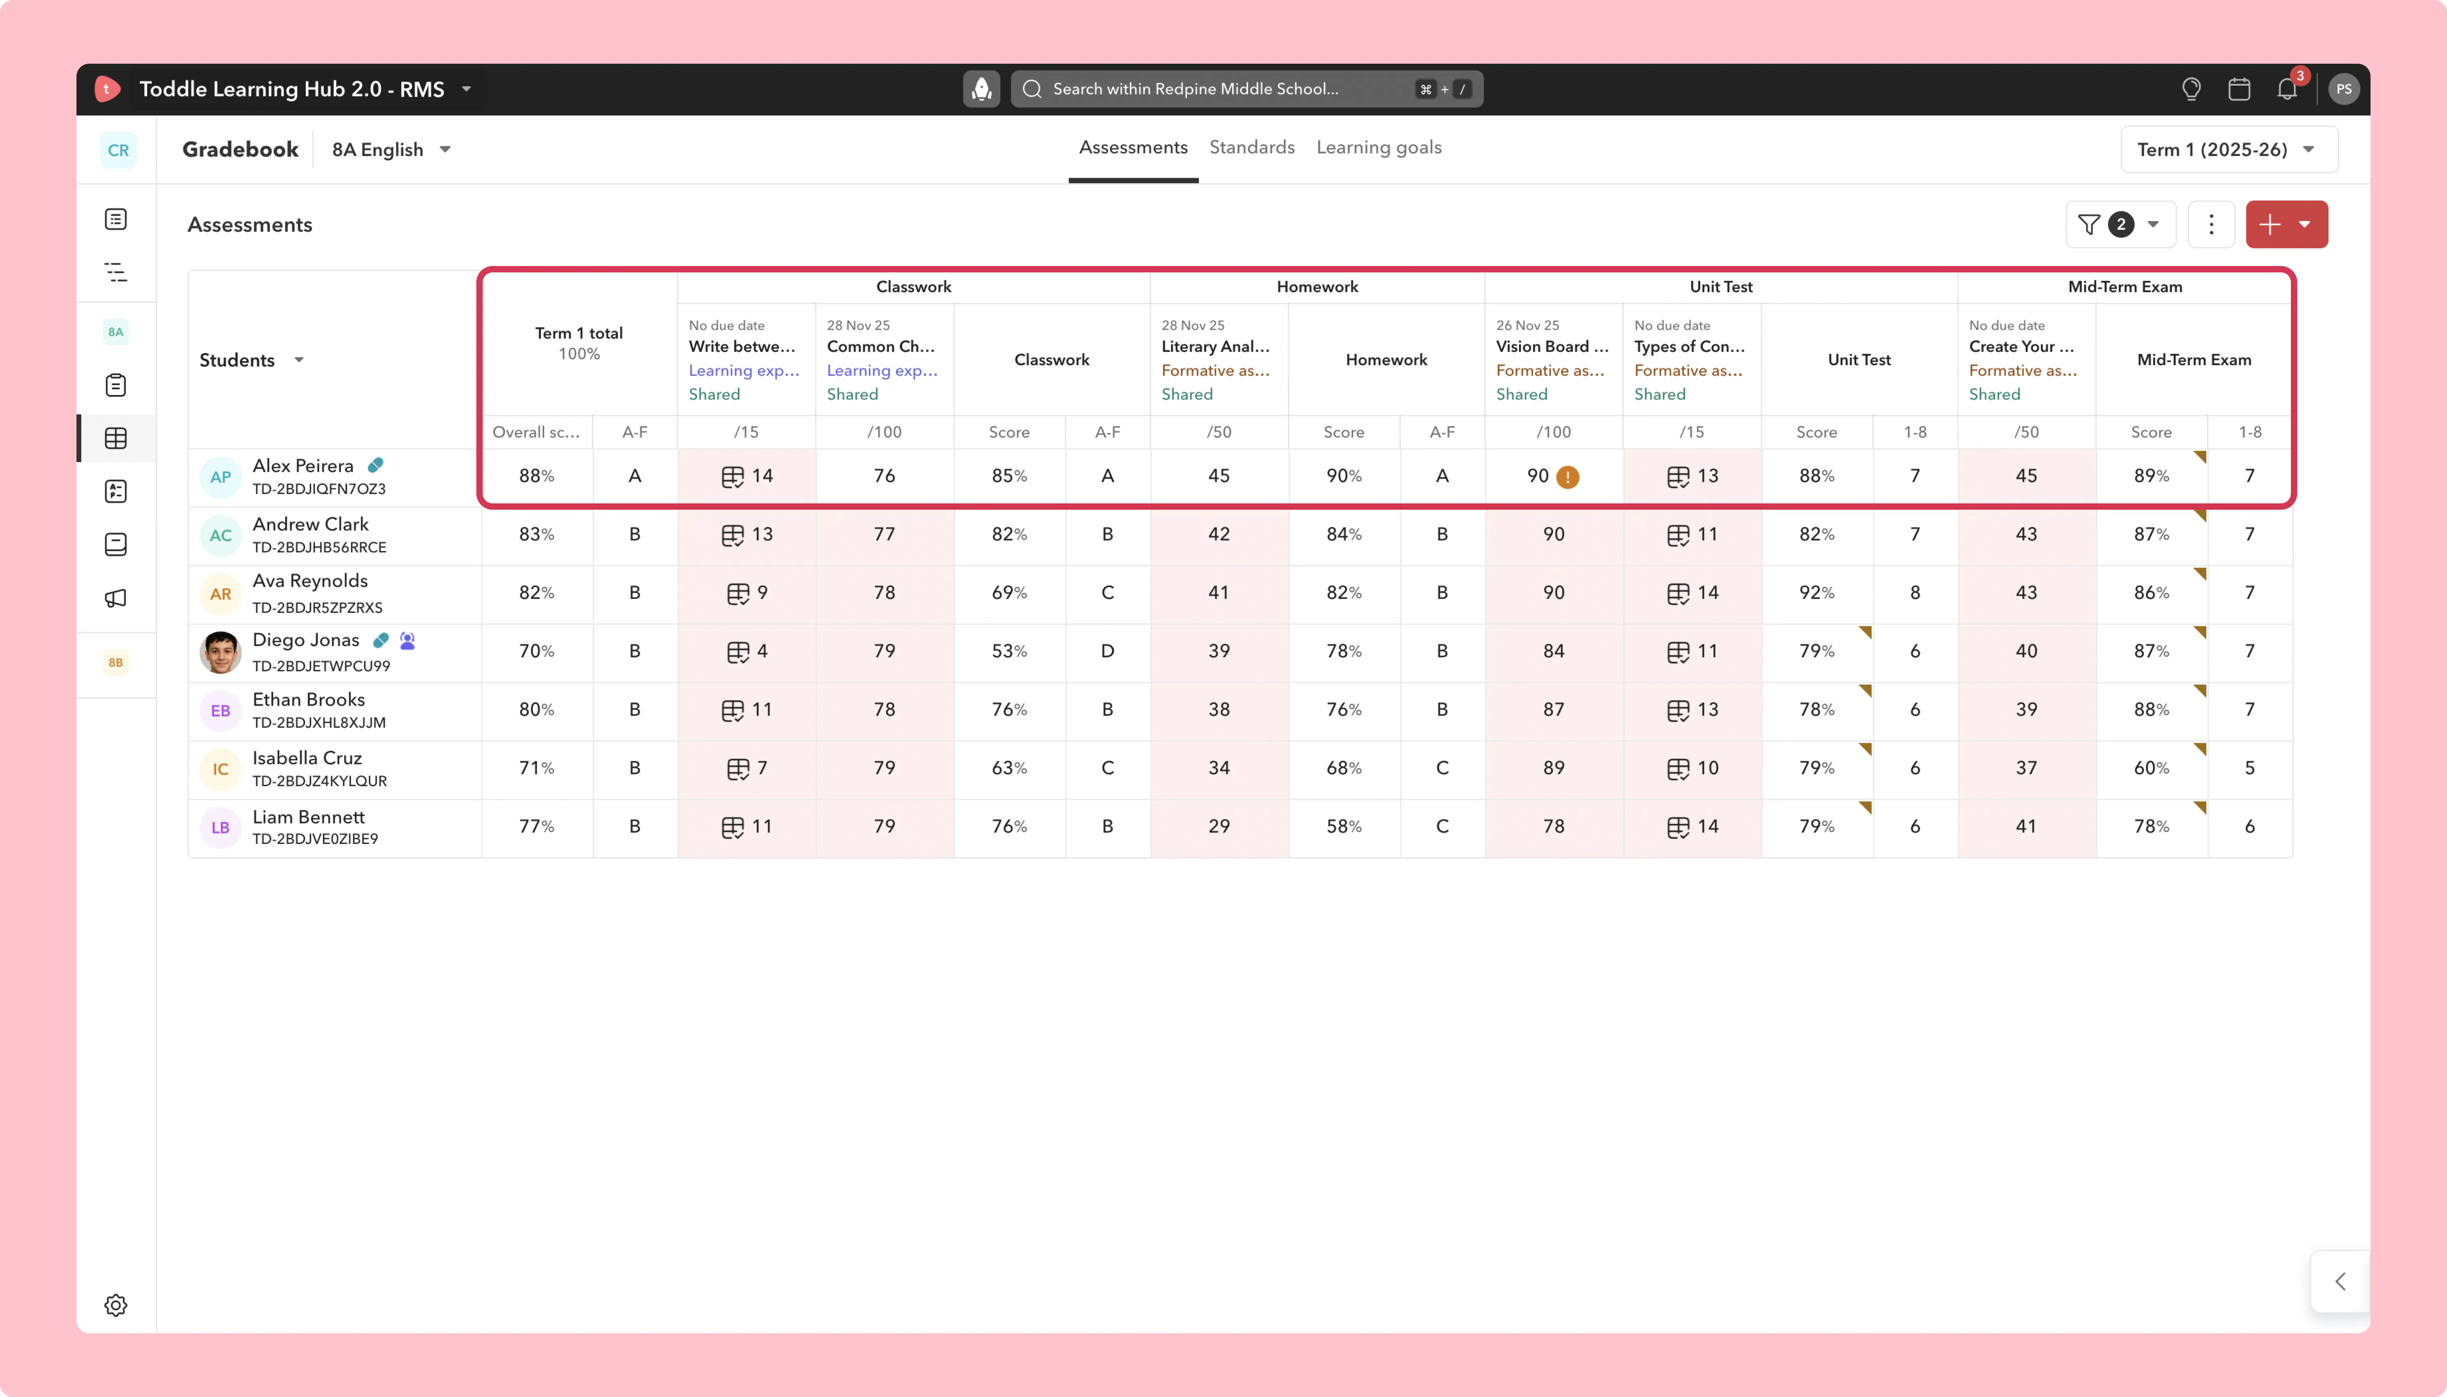The height and width of the screenshot is (1397, 2447).
Task: Click the three-dot more options button
Action: 2212,225
